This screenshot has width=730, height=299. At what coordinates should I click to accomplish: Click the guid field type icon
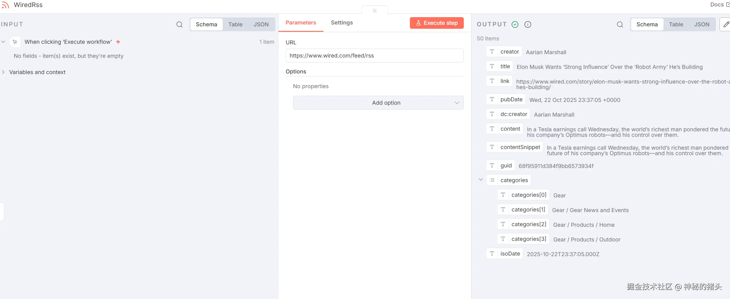(x=492, y=166)
